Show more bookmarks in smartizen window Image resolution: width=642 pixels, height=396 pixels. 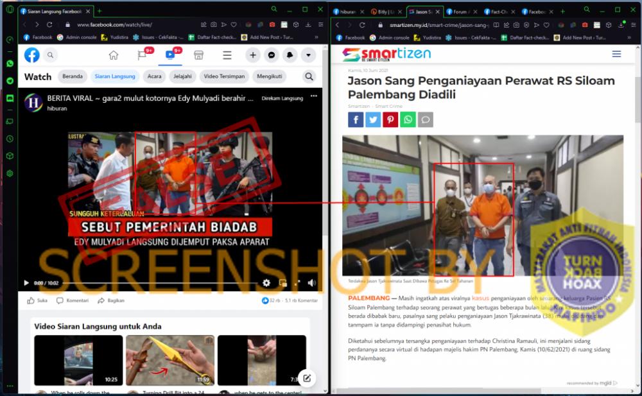[629, 37]
